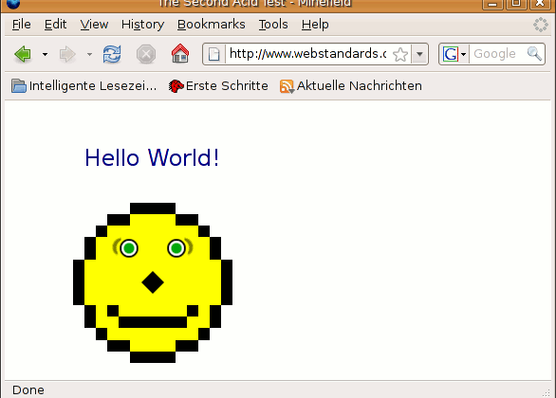Open Aktuelle Nachrichten feed bookmark
Viewport: 556px width, 398px height.
(351, 86)
